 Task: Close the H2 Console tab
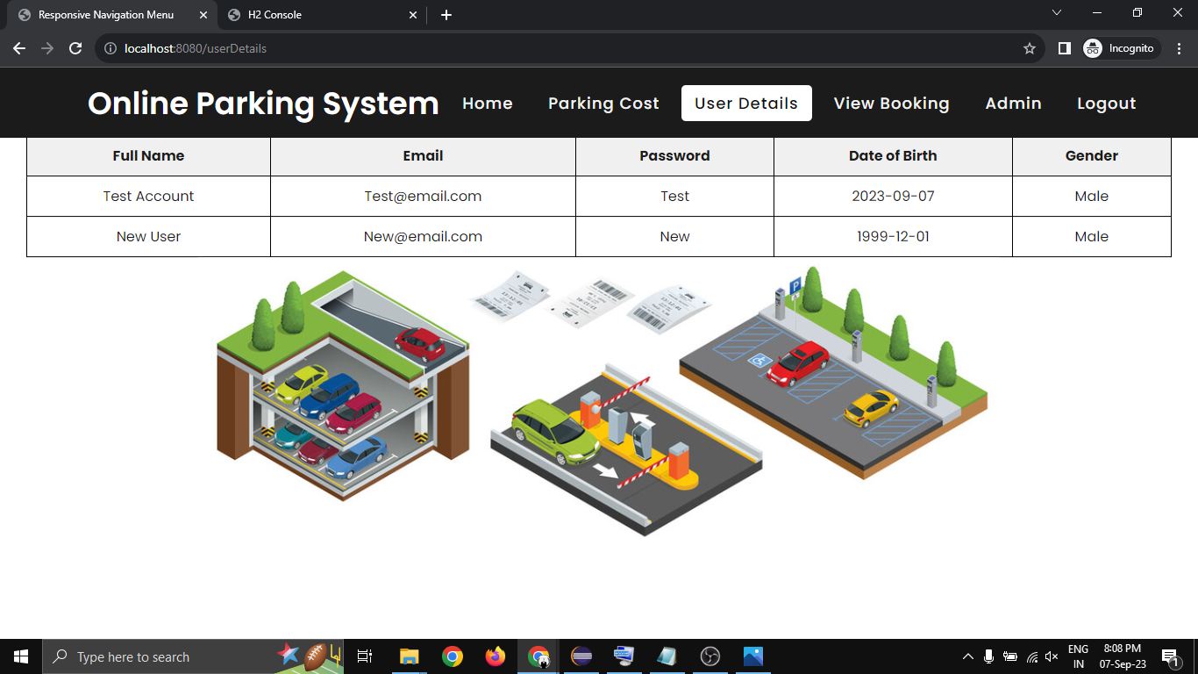pyautogui.click(x=413, y=15)
